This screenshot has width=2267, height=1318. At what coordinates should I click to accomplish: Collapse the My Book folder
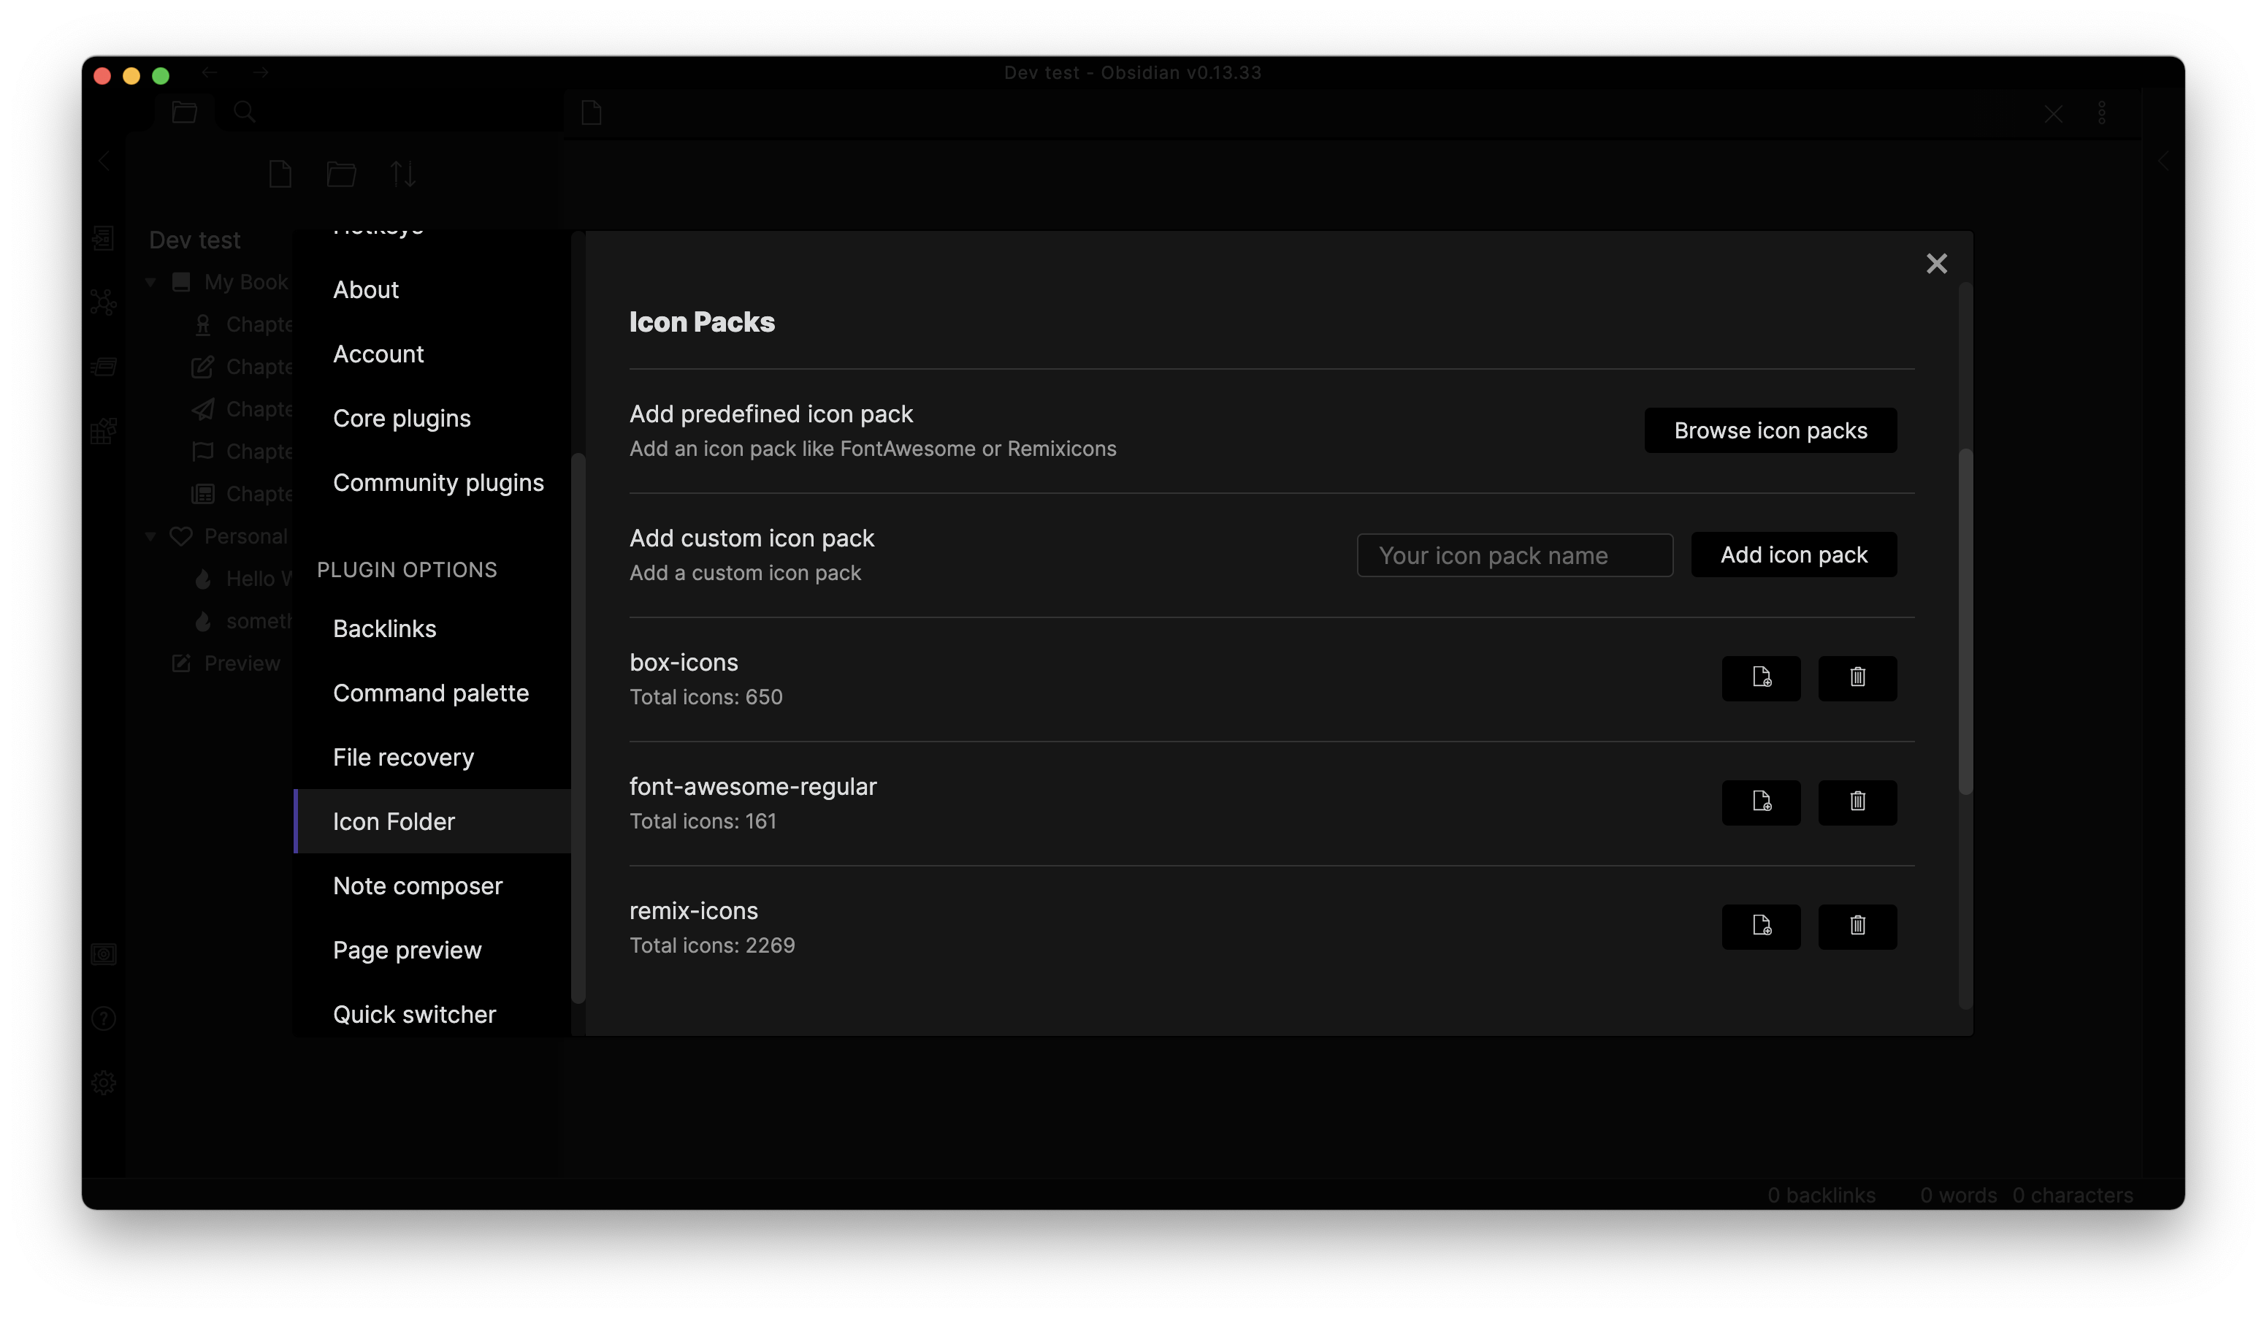point(151,283)
